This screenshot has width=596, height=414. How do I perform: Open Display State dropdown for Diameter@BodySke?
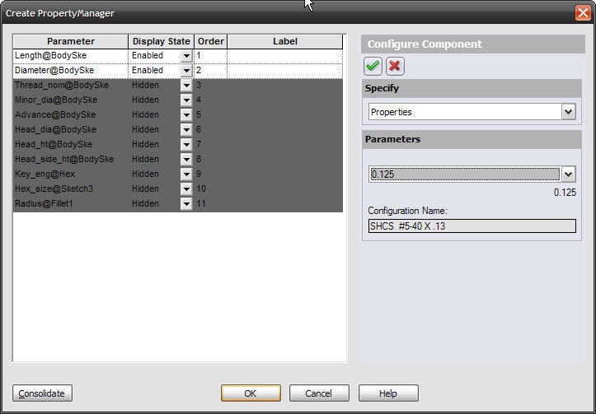pos(186,71)
